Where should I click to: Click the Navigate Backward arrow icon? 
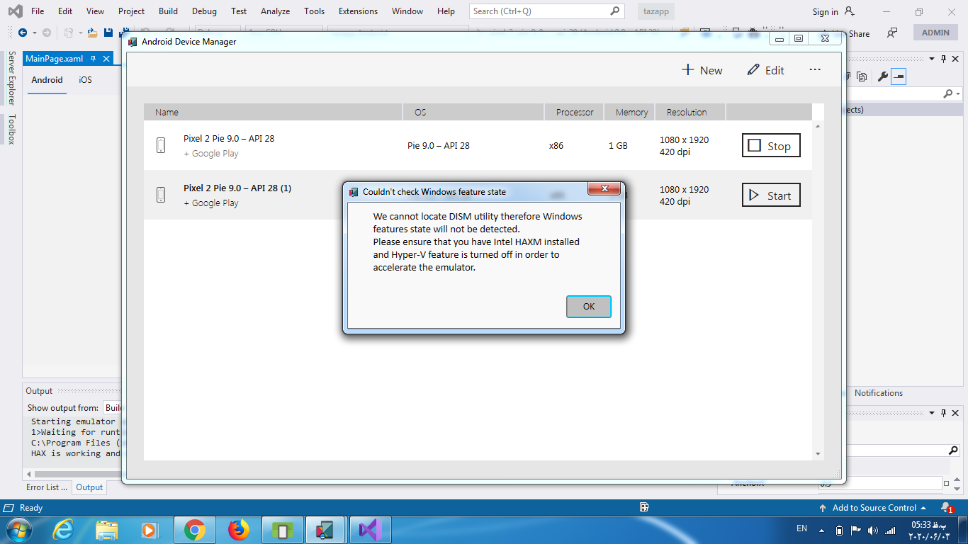23,33
